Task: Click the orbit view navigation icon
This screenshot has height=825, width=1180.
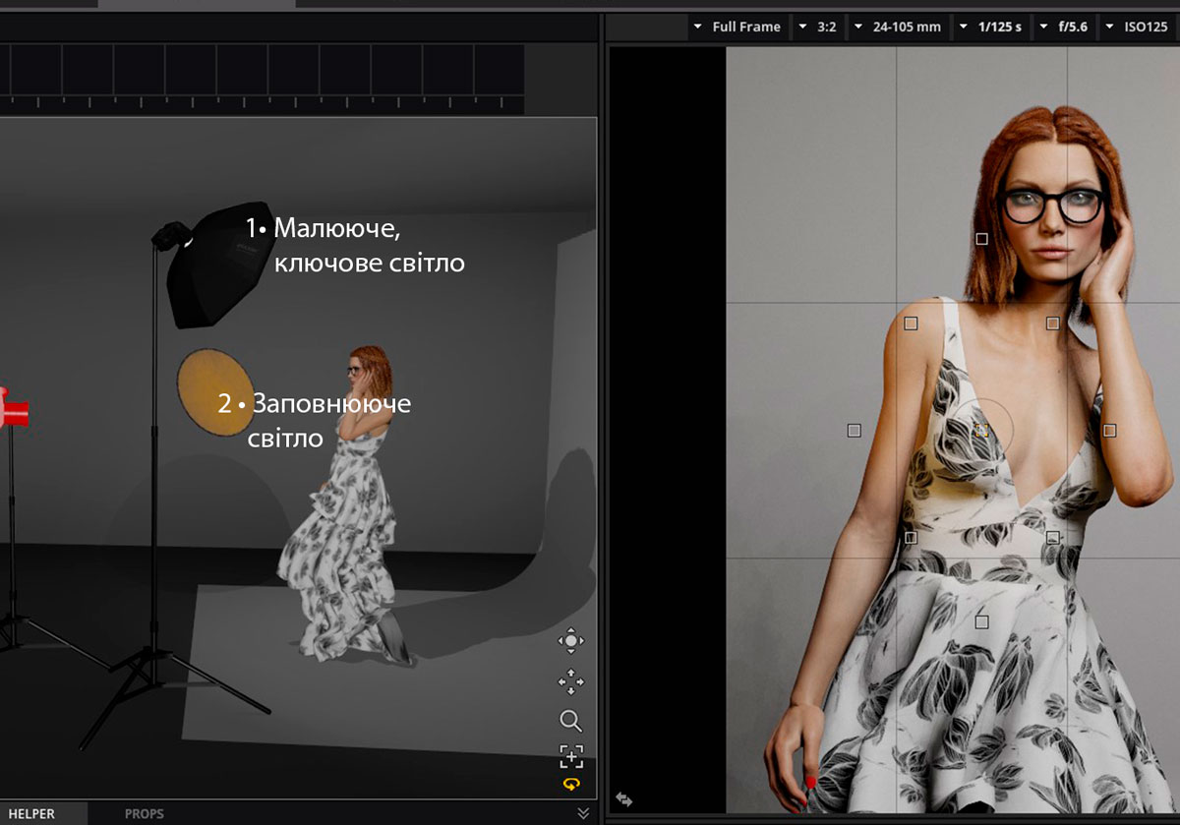Action: 570,642
